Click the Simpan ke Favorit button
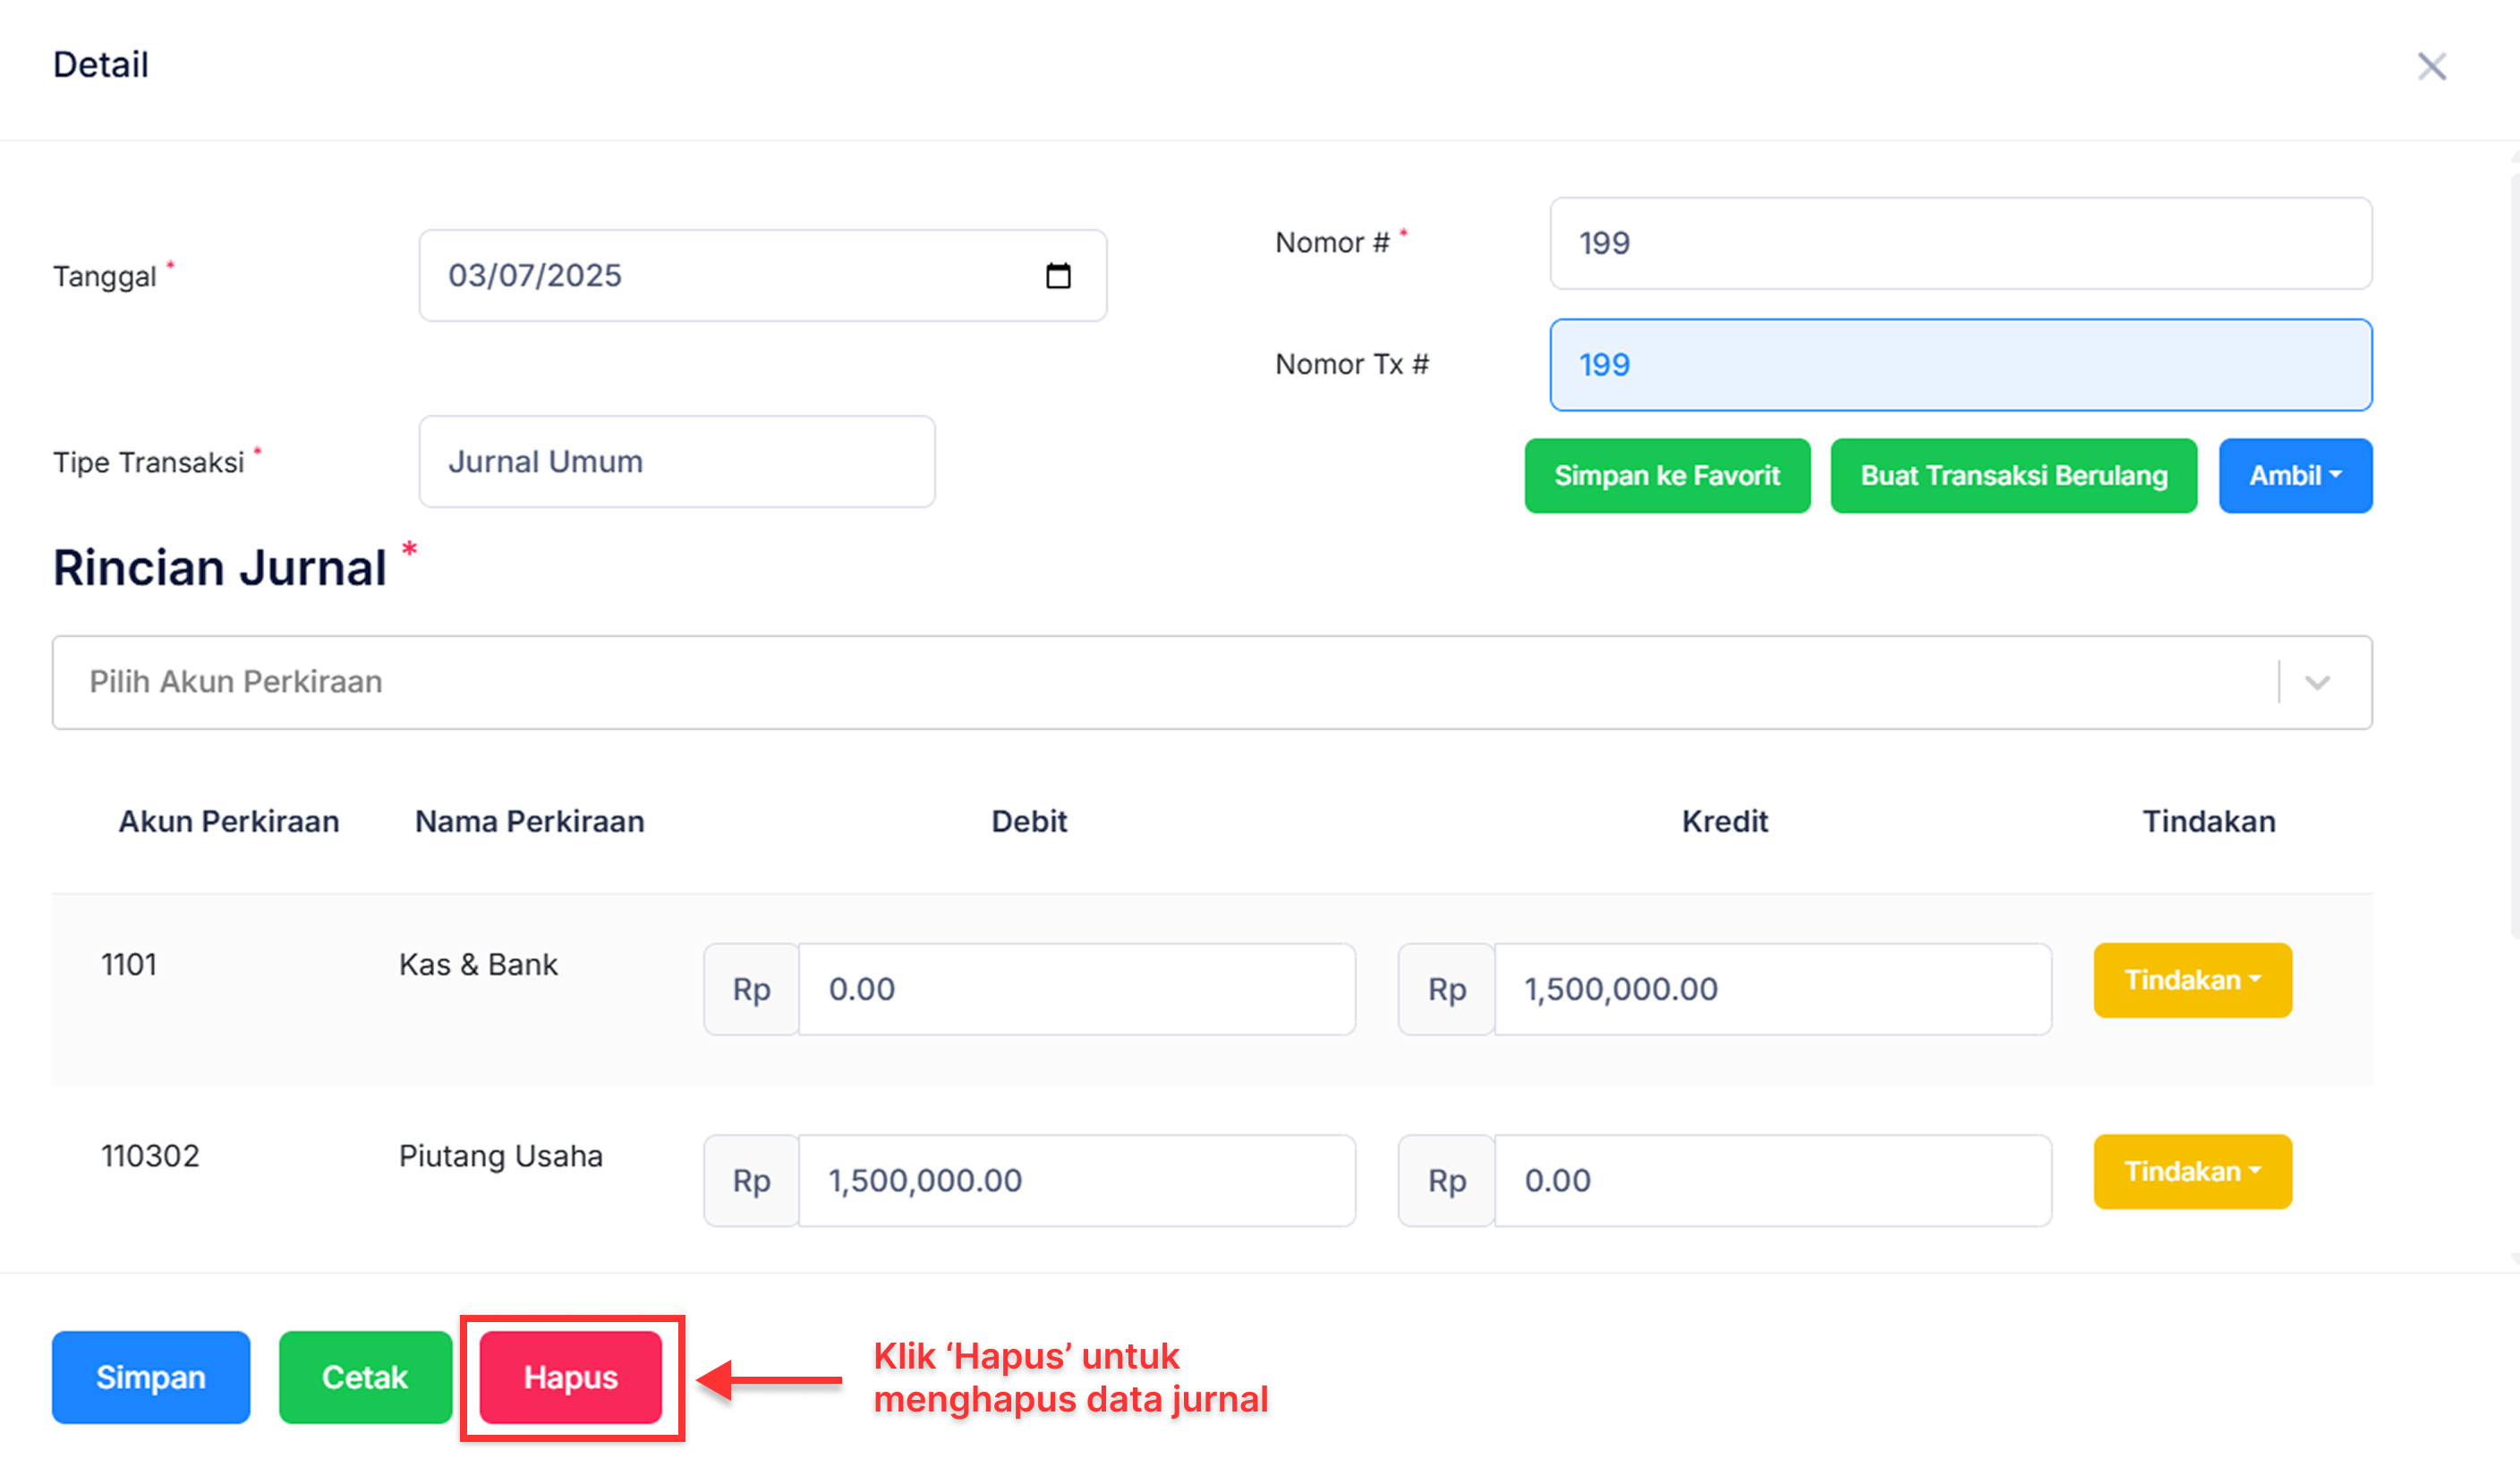The width and height of the screenshot is (2520, 1467). pos(1666,476)
